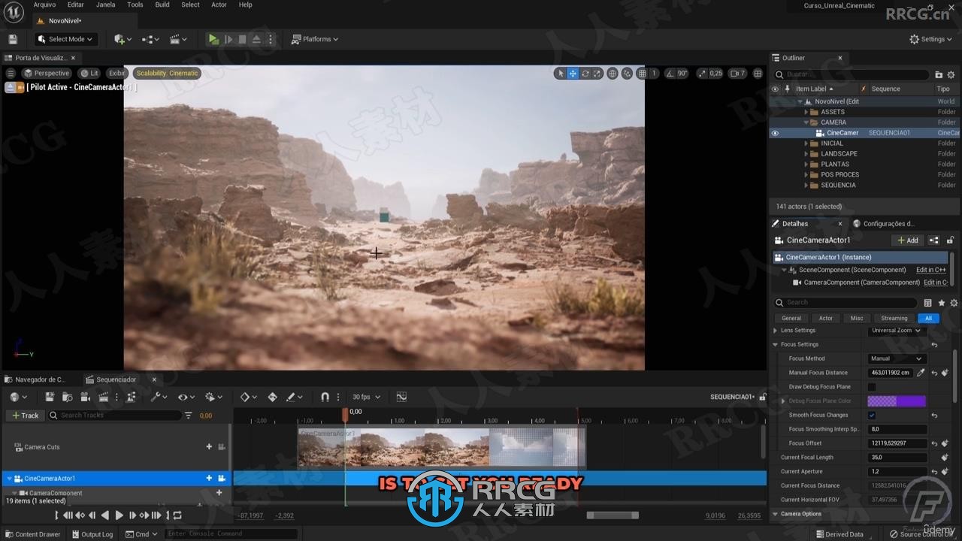
Task: Open the Tools menu
Action: click(x=135, y=5)
